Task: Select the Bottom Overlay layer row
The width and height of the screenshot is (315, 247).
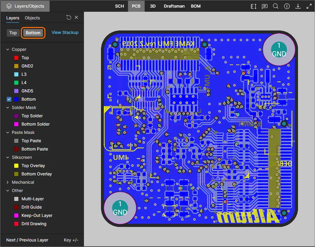Action: (36, 174)
